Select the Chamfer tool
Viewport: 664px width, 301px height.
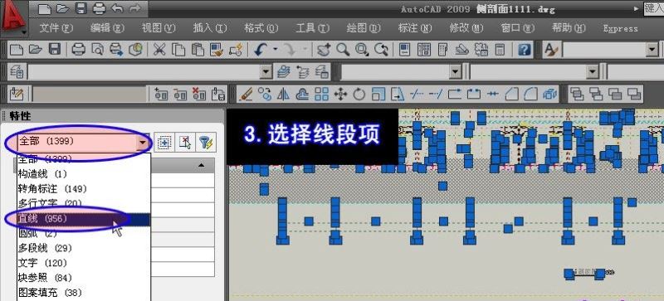click(x=511, y=94)
